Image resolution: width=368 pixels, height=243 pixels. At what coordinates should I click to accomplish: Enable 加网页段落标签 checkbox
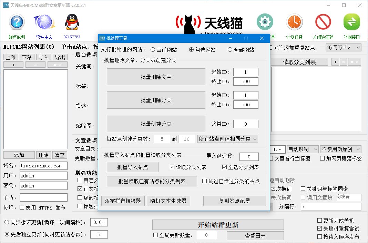tap(323, 158)
